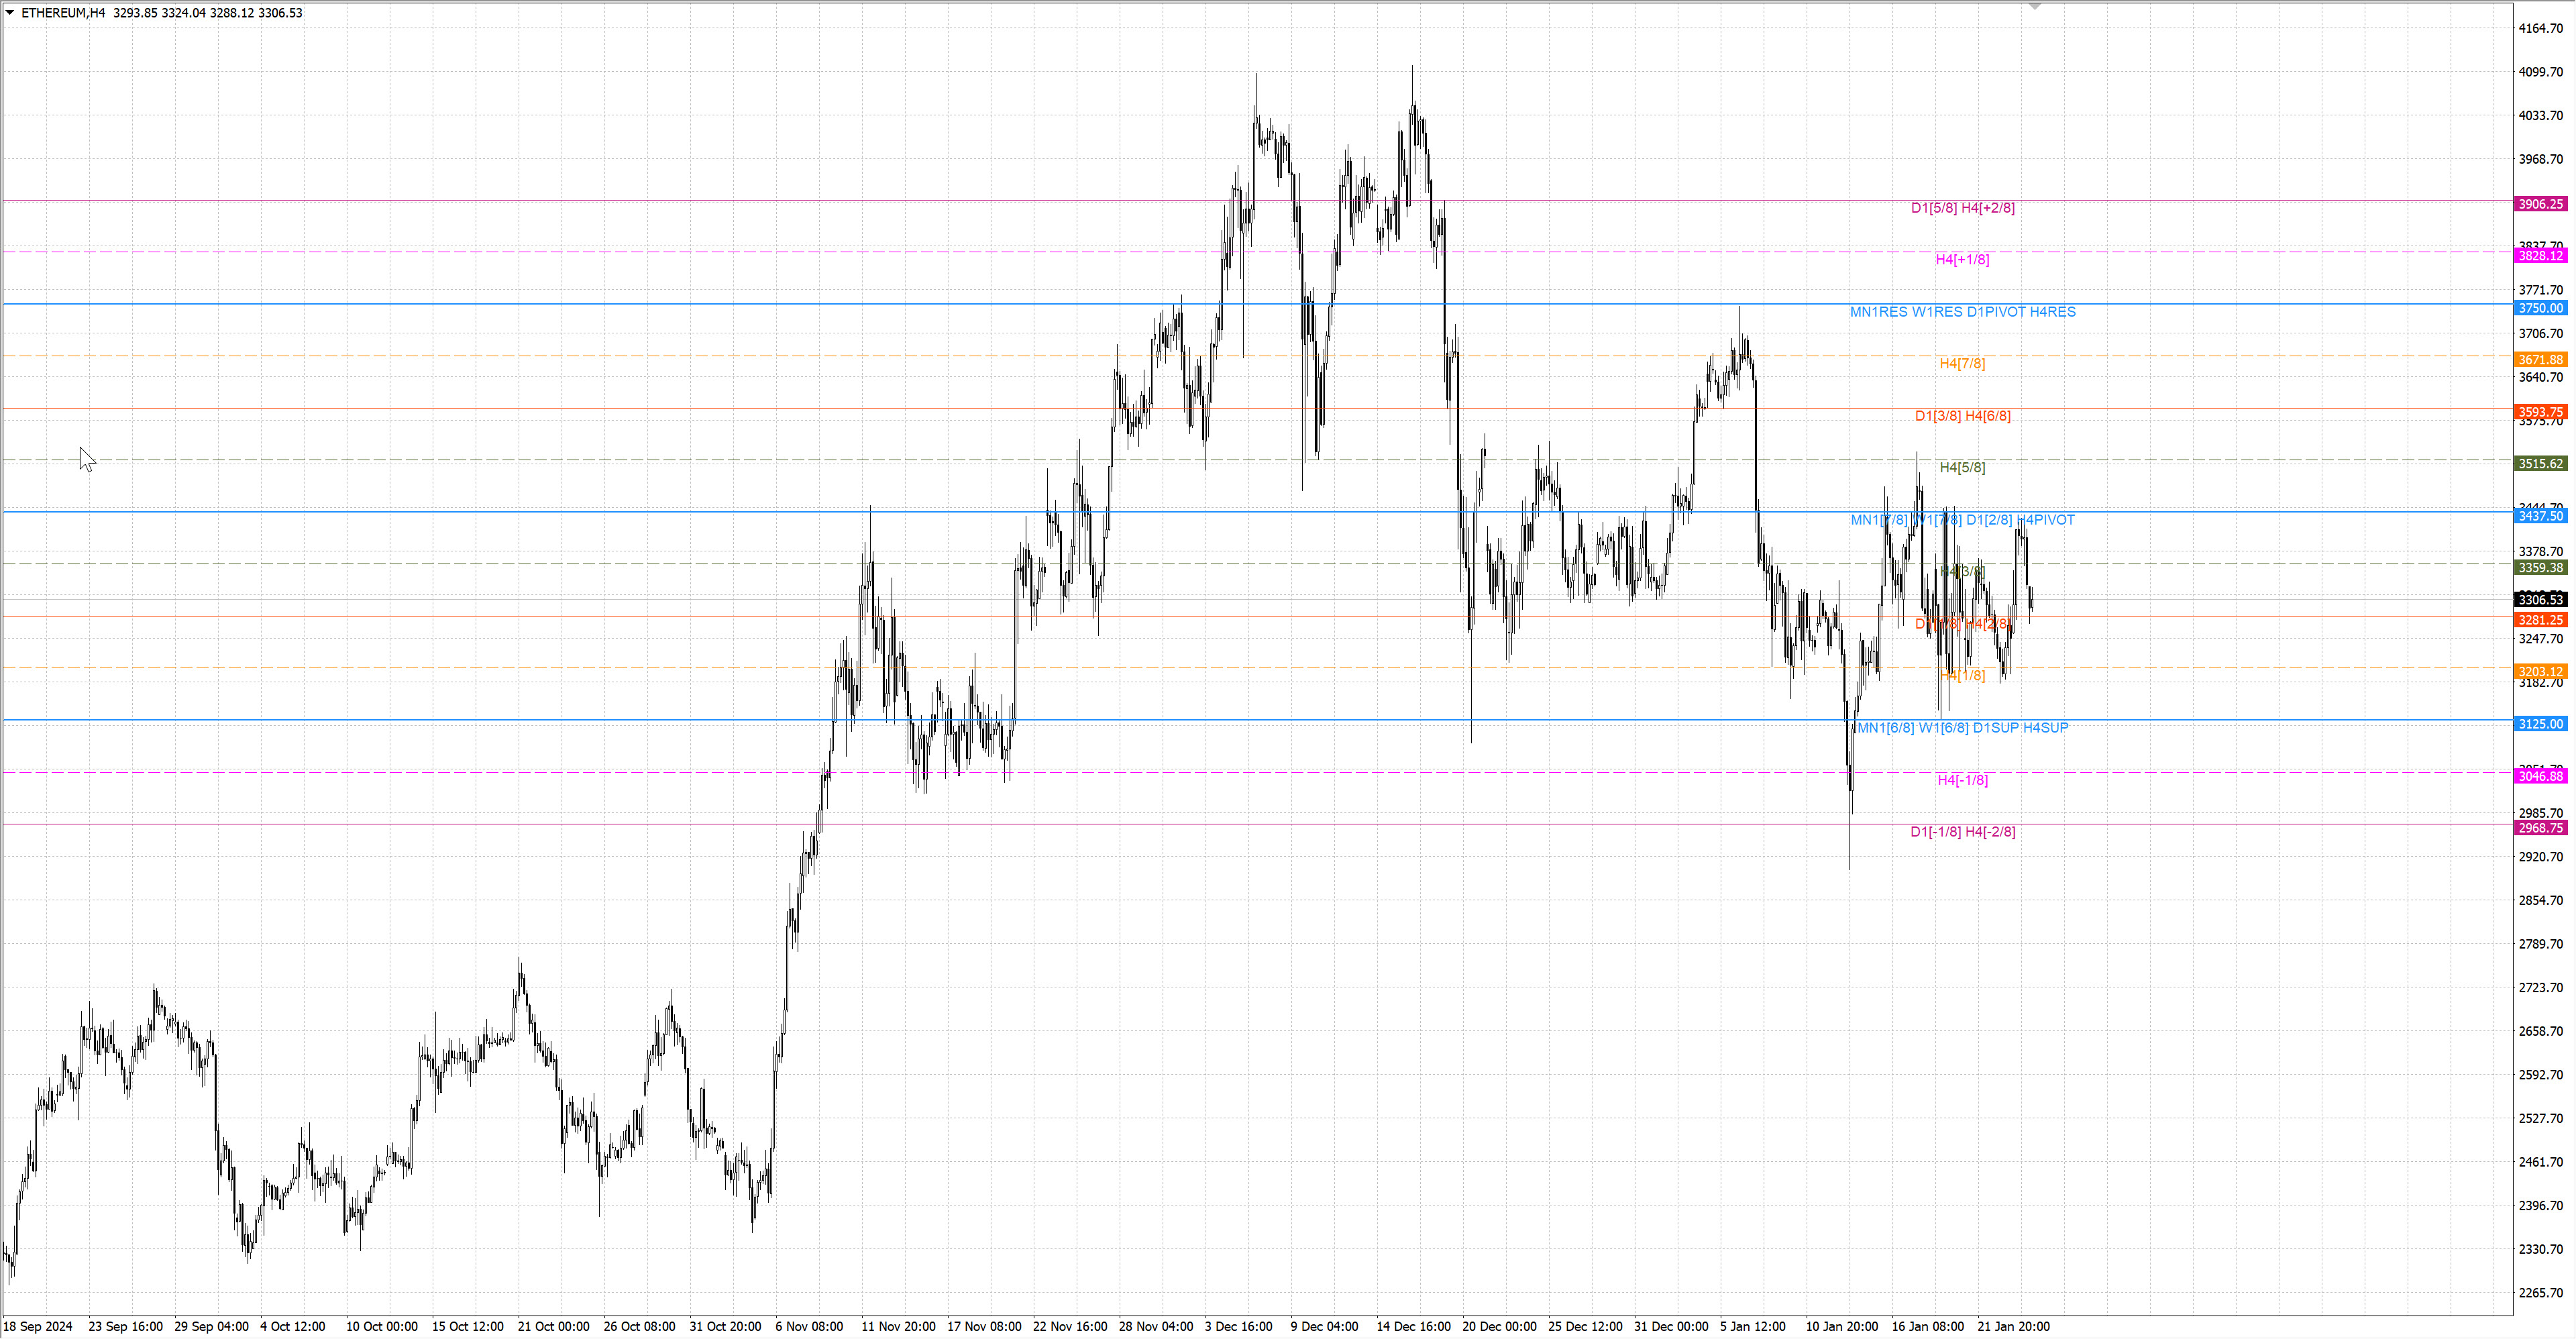Select the 'D1[5/8] H4[+2/8]' level label

tap(1962, 208)
